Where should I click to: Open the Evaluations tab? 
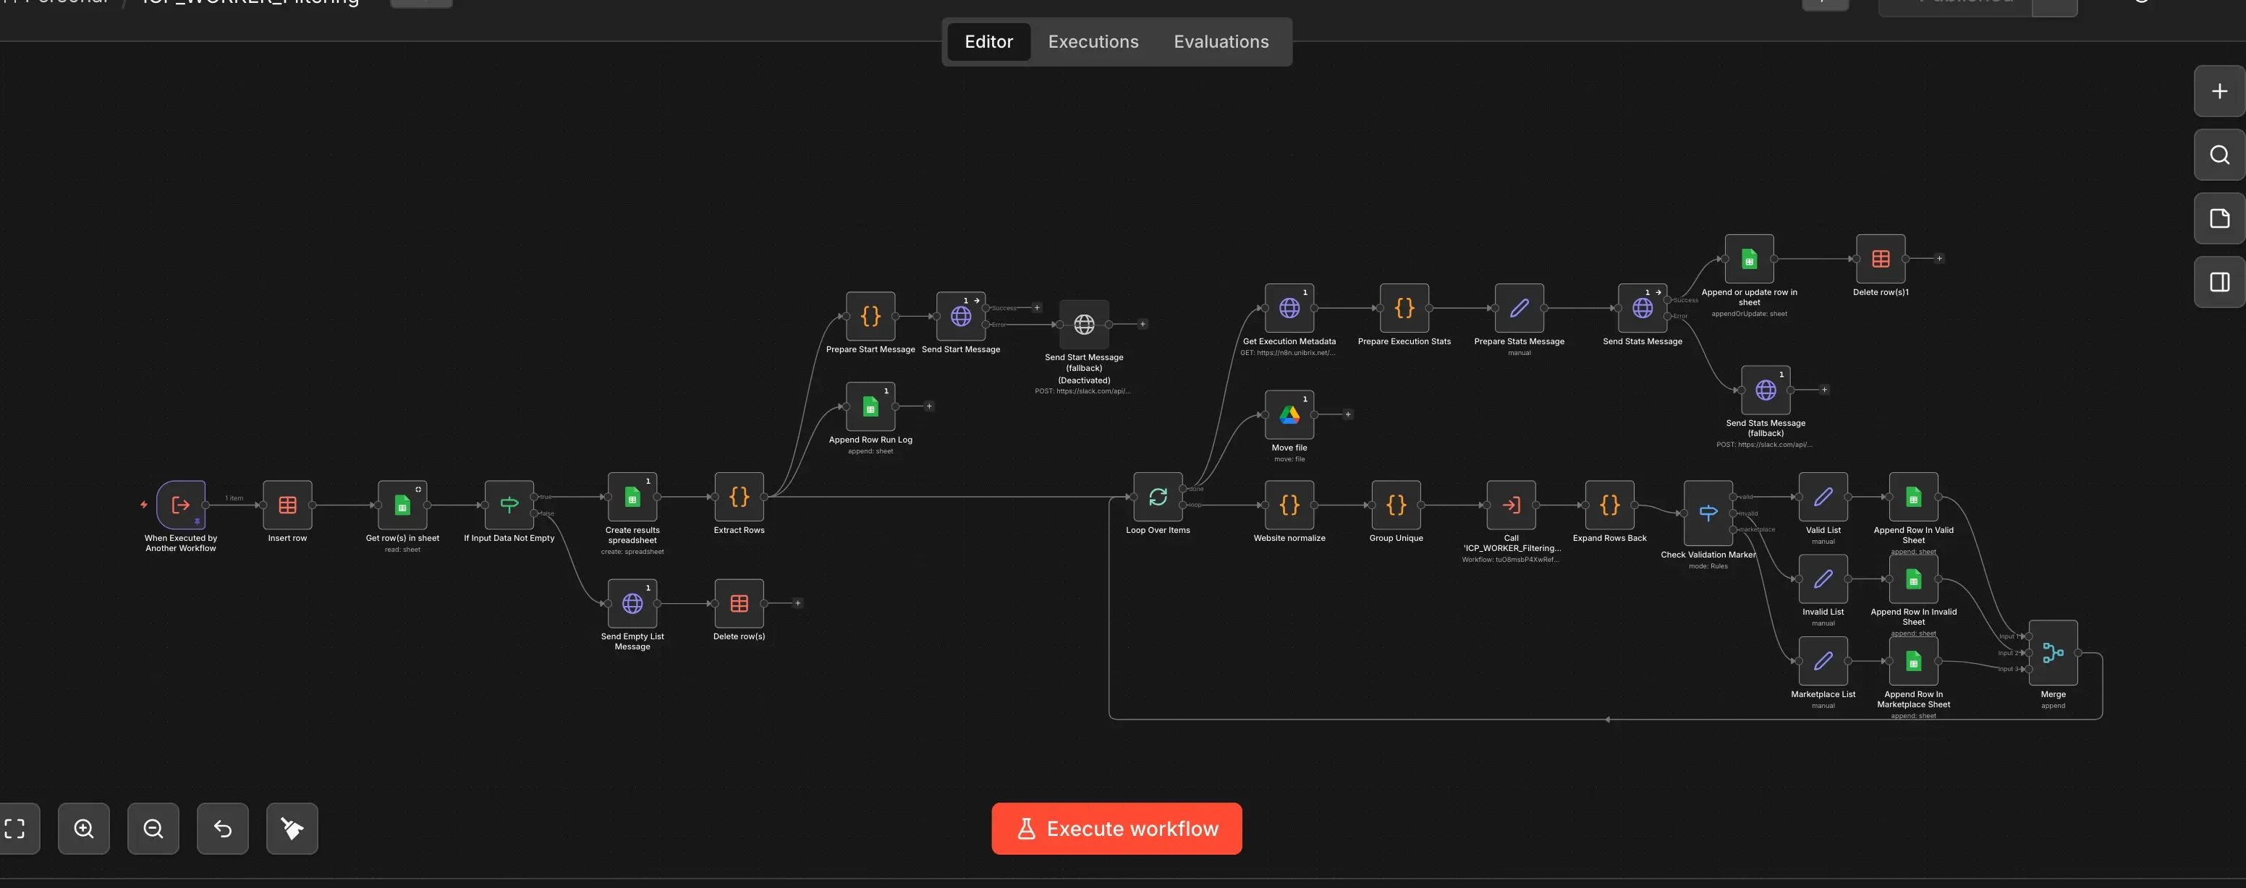[x=1221, y=42]
